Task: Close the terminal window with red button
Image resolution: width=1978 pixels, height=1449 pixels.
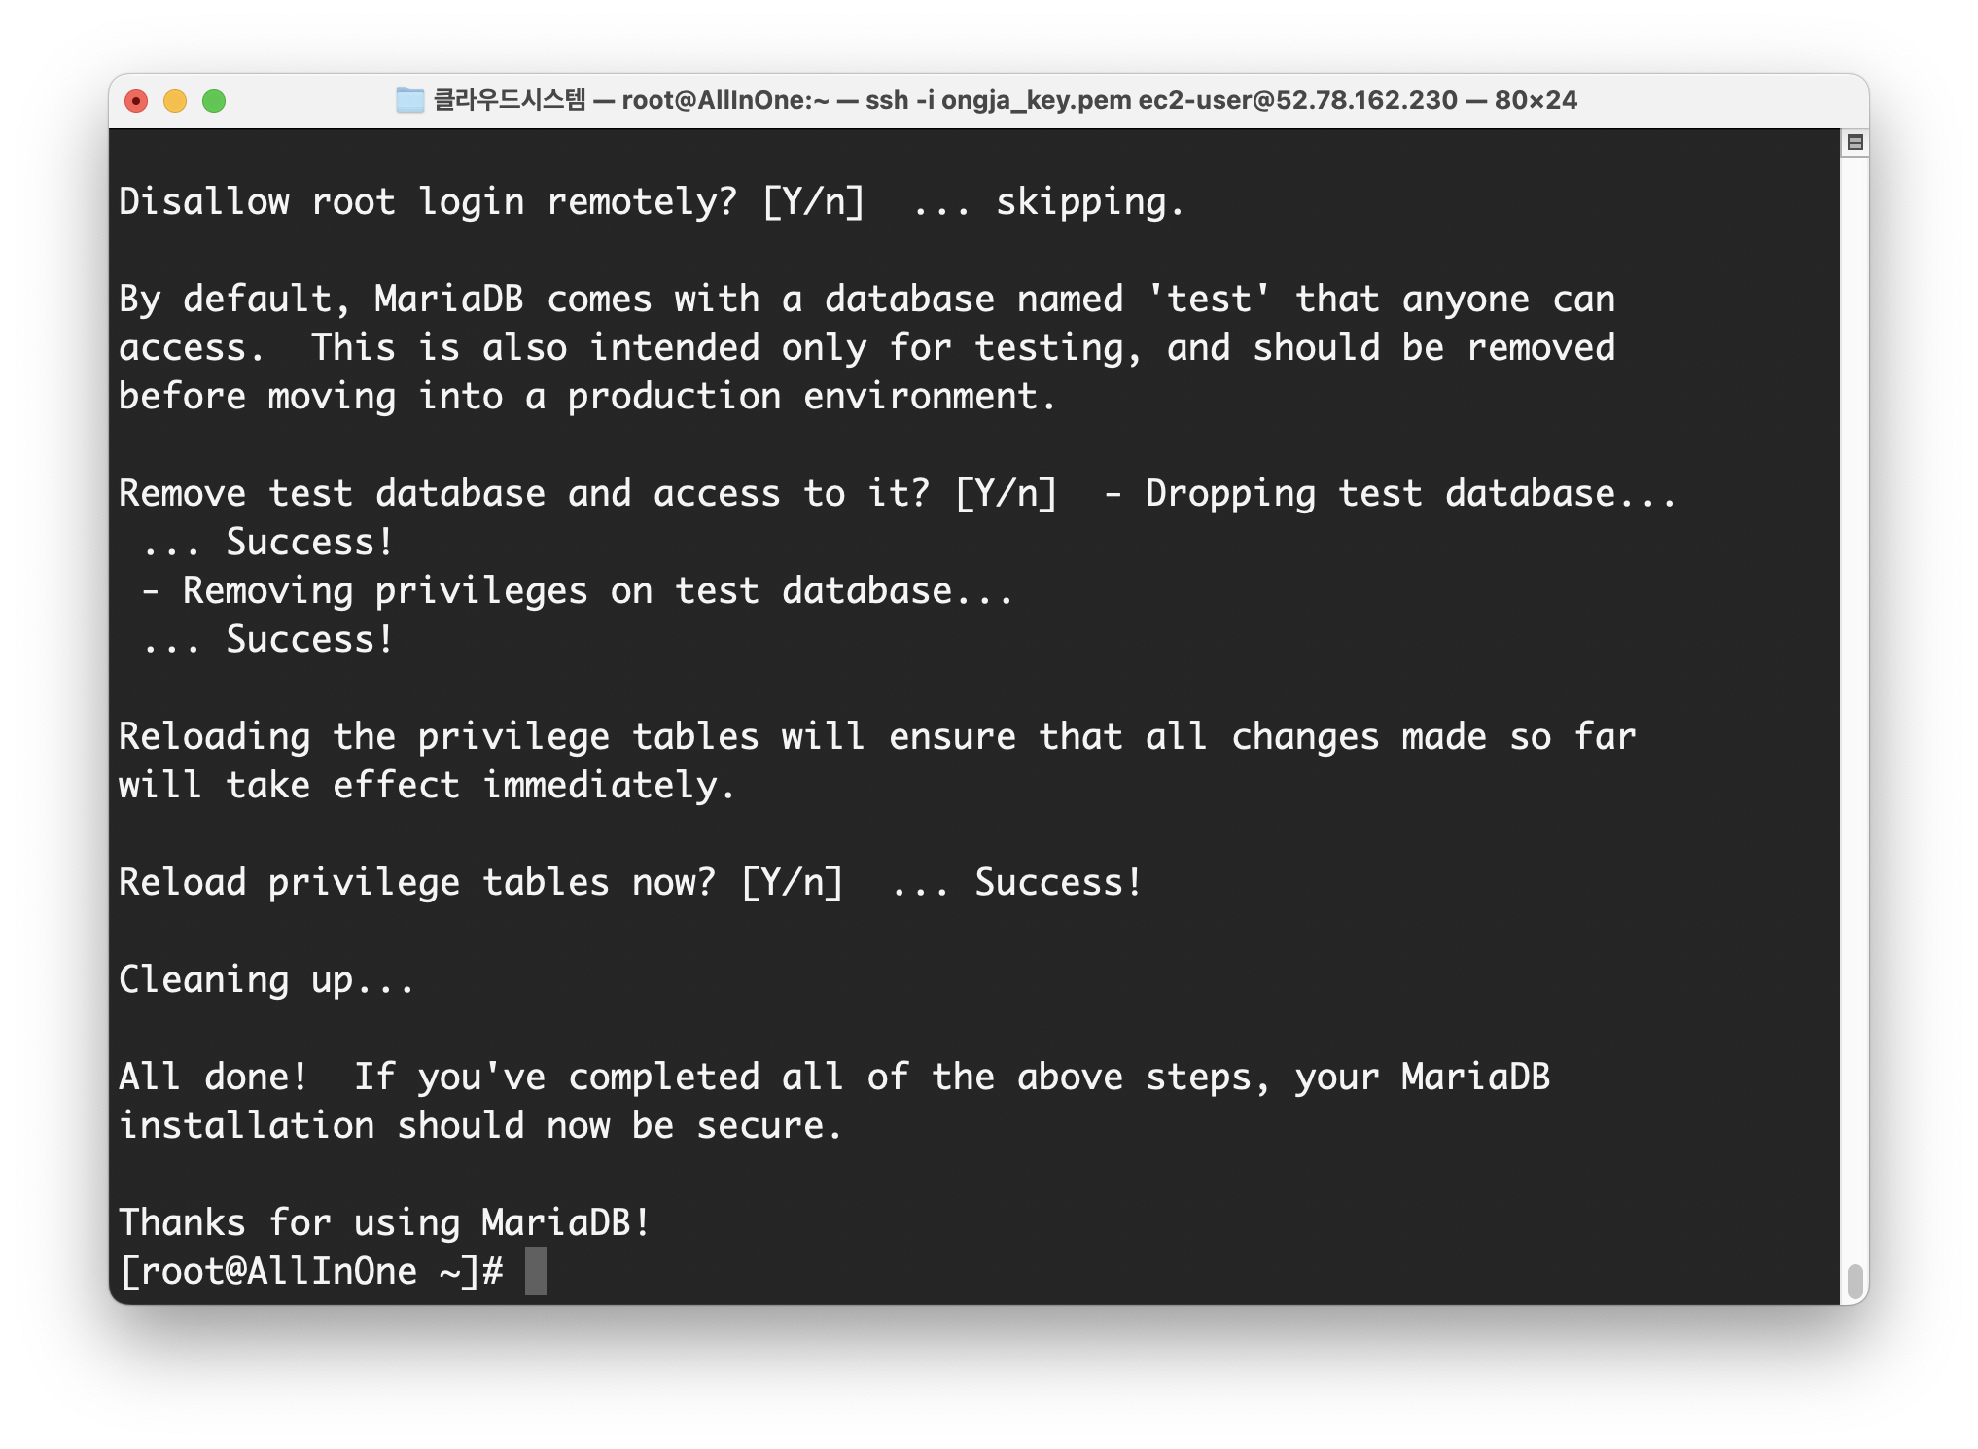Action: click(x=136, y=101)
